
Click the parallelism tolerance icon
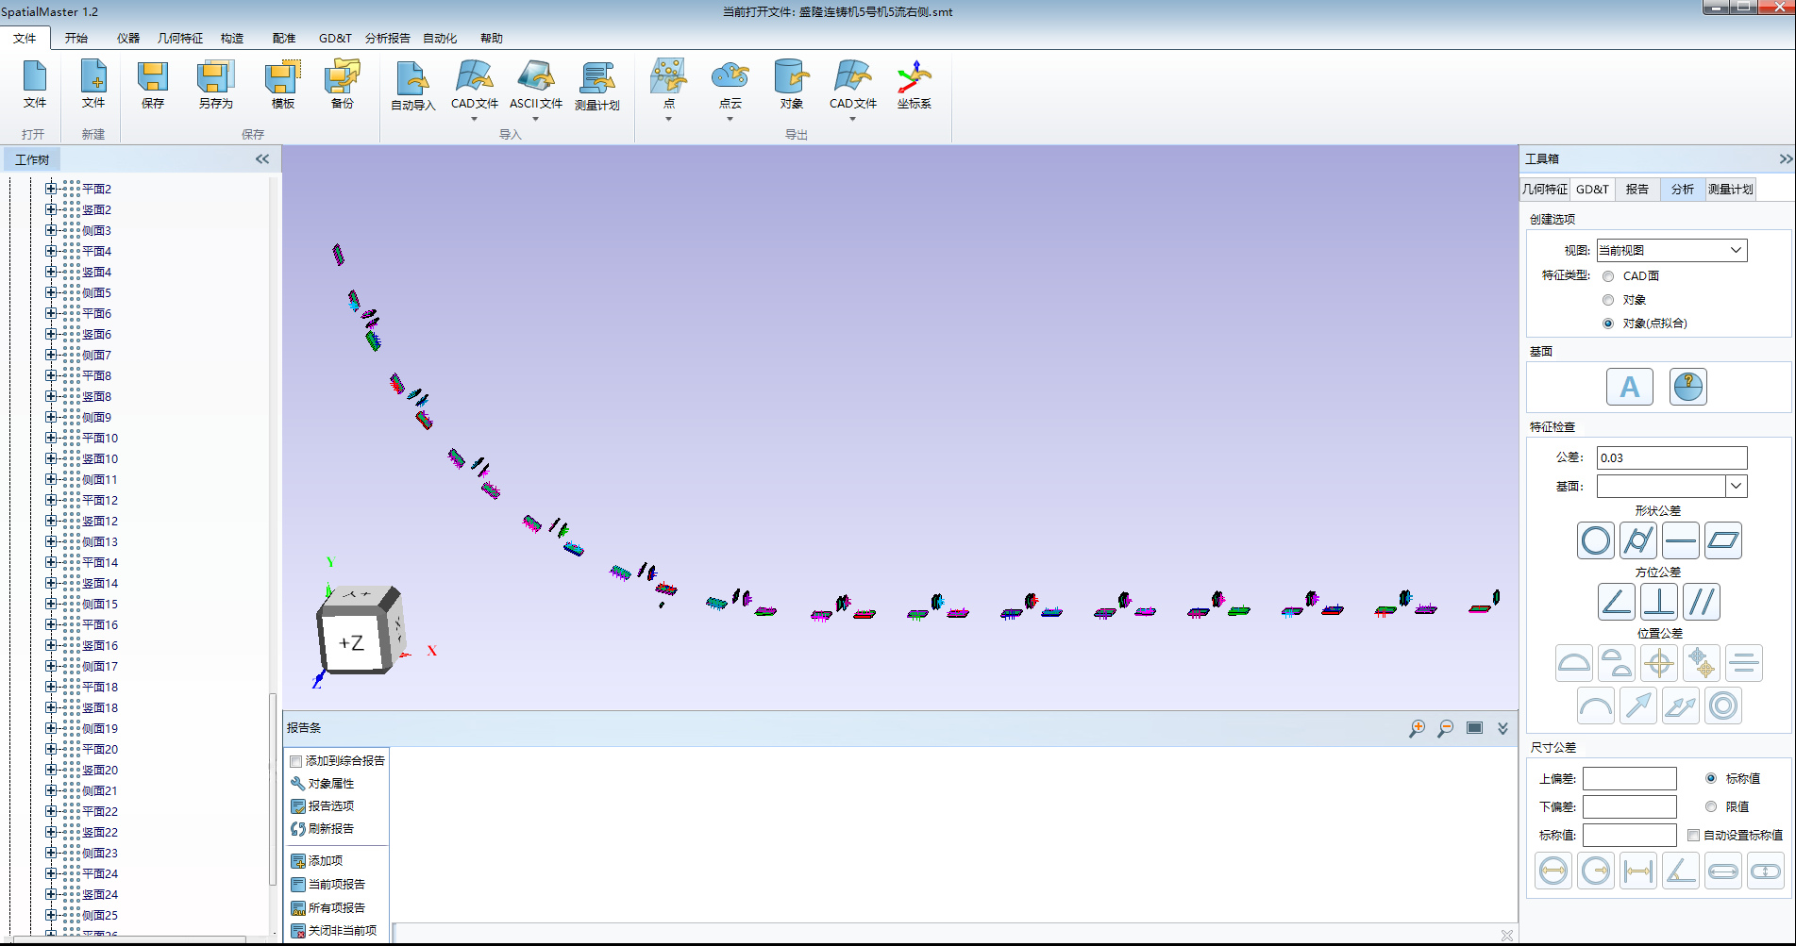[x=1701, y=603]
